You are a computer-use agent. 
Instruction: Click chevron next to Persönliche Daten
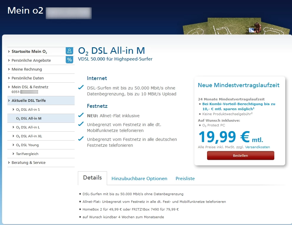point(9,78)
